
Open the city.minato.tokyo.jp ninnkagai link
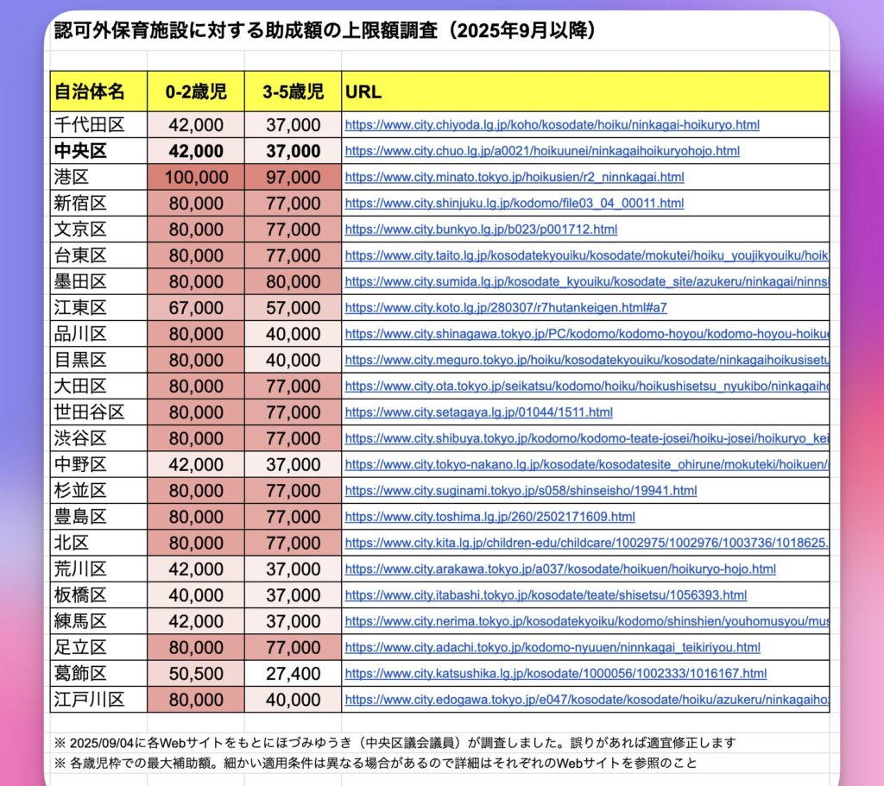[x=515, y=177]
